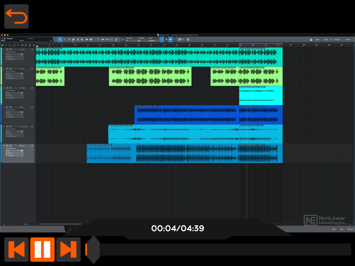Image resolution: width=355 pixels, height=266 pixels.
Task: Show automation icon in track toolbar
Action: (14, 45)
